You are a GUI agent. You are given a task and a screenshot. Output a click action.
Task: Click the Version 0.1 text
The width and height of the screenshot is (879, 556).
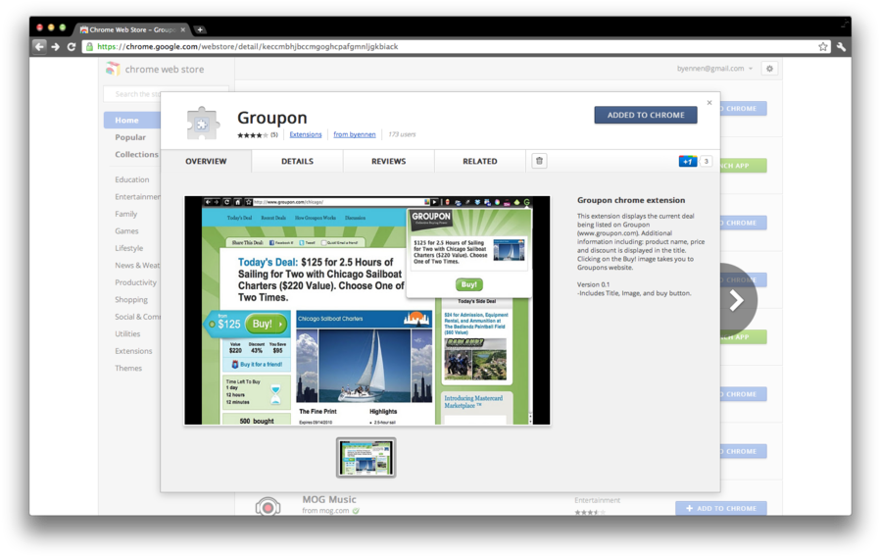(x=593, y=284)
